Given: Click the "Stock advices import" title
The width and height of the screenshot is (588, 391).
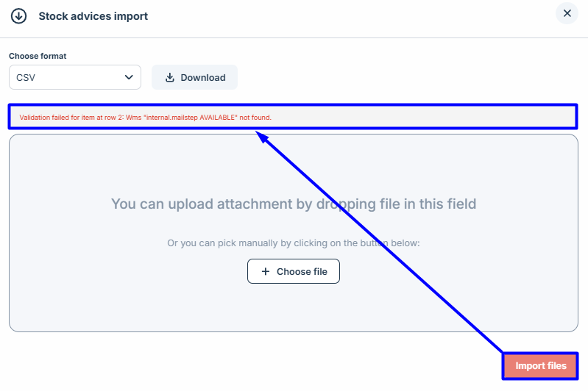Looking at the screenshot, I should click(93, 15).
